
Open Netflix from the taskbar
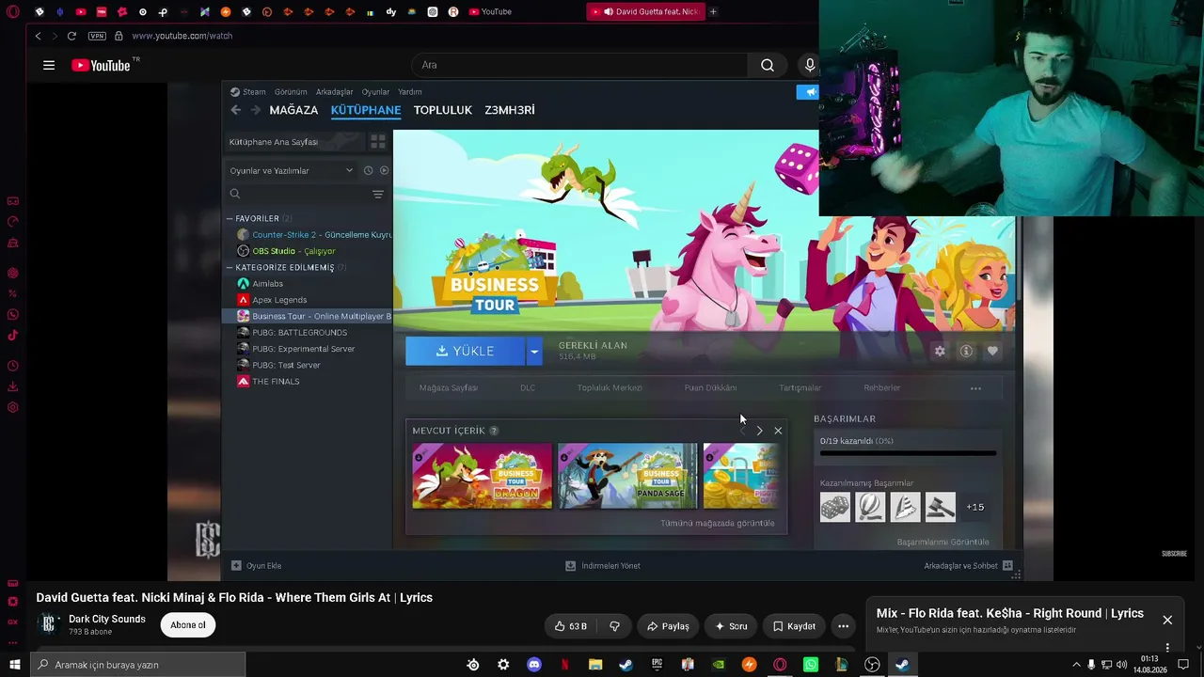click(x=564, y=665)
